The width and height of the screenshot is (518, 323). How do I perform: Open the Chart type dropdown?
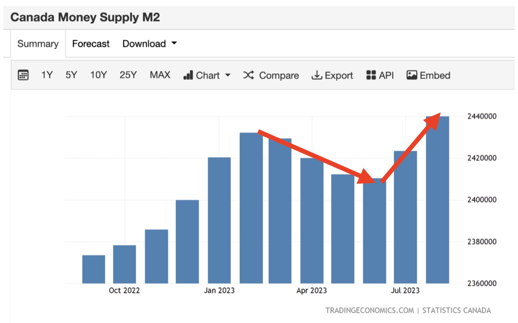(x=207, y=75)
